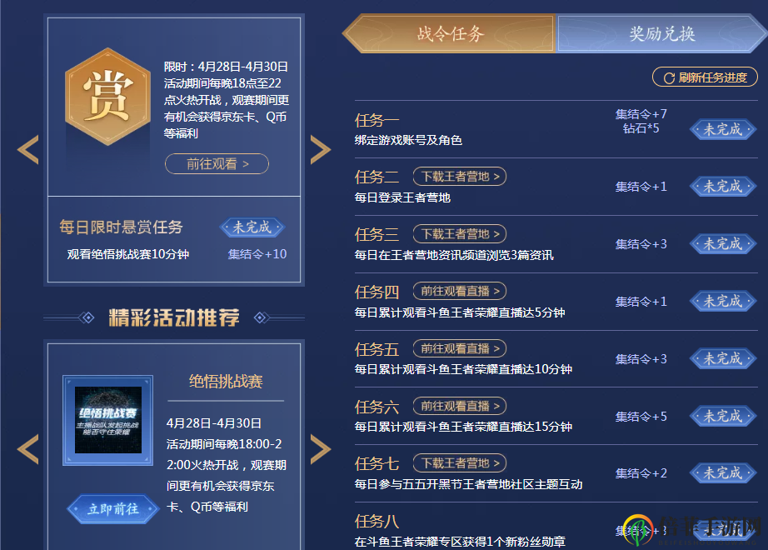This screenshot has height=550, width=768.
Task: Click the 观看绝悟挑战赛10分钟 text
Action: click(x=127, y=254)
